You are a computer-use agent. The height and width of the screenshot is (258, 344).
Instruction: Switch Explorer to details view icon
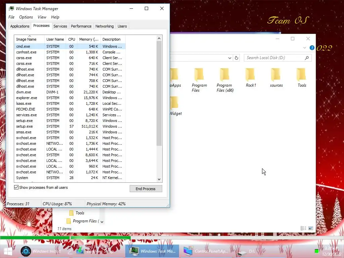point(303,228)
